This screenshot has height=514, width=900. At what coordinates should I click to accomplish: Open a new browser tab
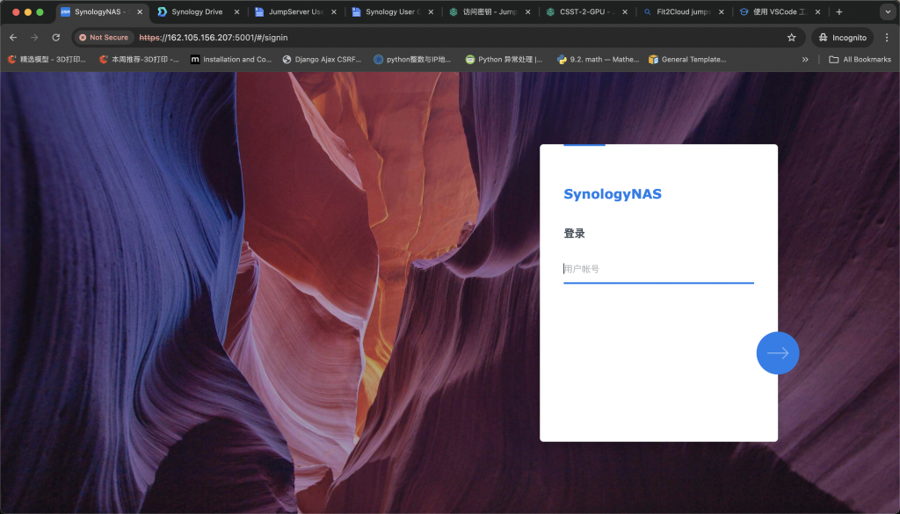point(838,12)
